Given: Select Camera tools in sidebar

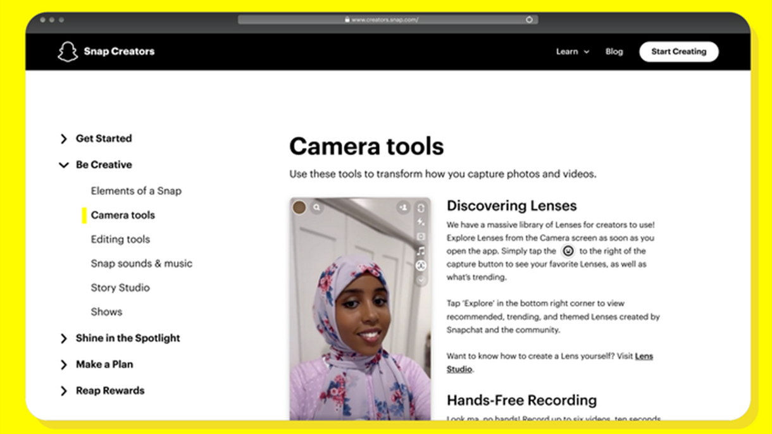Looking at the screenshot, I should tap(123, 215).
